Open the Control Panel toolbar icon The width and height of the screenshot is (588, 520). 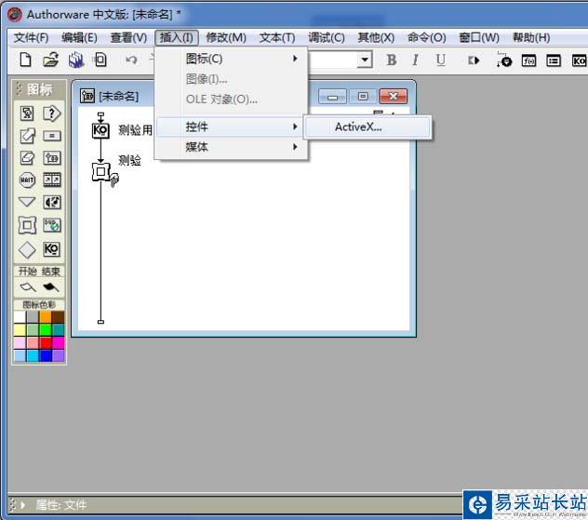[503, 60]
